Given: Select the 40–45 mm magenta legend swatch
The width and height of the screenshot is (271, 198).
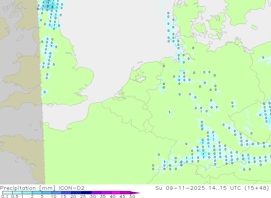Looking at the screenshot, I should (x=116, y=193).
